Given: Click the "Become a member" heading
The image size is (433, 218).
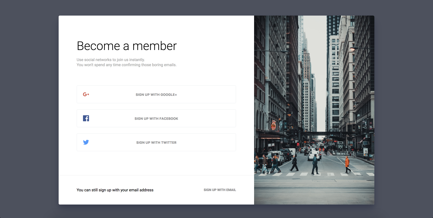Looking at the screenshot, I should click(127, 46).
